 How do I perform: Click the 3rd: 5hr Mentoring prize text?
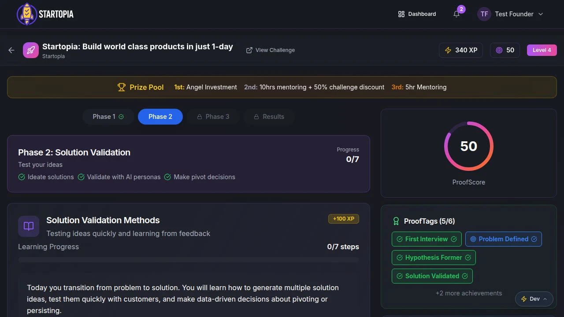tap(419, 87)
